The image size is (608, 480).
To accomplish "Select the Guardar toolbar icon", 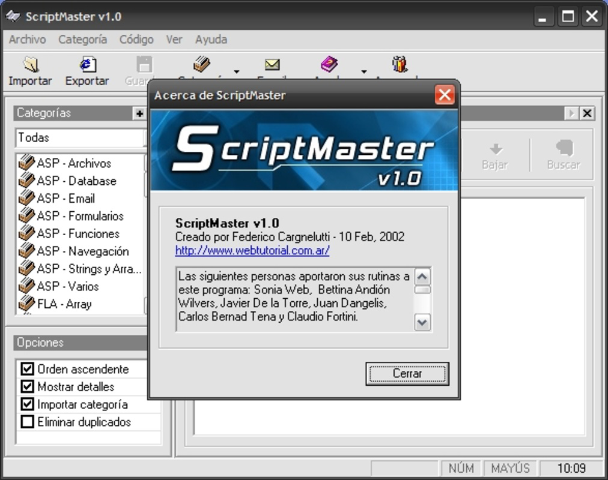I will (143, 65).
